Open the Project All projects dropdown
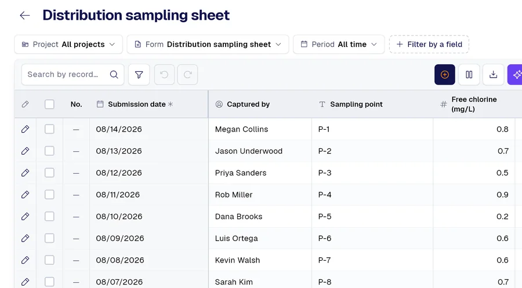Viewport: 522px width, 288px height. coord(68,44)
